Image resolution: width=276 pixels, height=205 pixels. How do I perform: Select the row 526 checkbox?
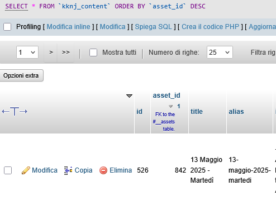pyautogui.click(x=8, y=170)
